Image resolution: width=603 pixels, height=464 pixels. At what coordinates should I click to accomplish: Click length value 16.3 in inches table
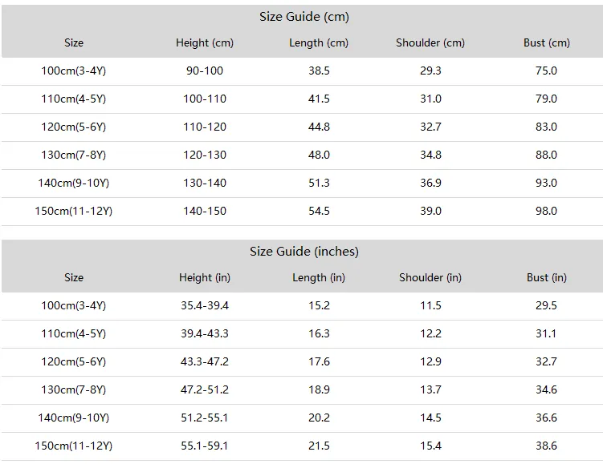coord(319,334)
